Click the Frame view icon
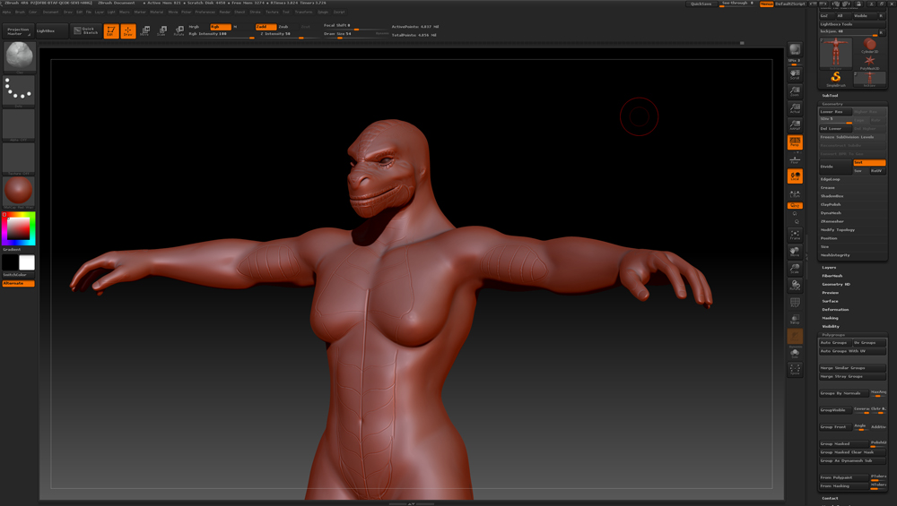Viewport: 897px width, 506px height. coord(795,235)
